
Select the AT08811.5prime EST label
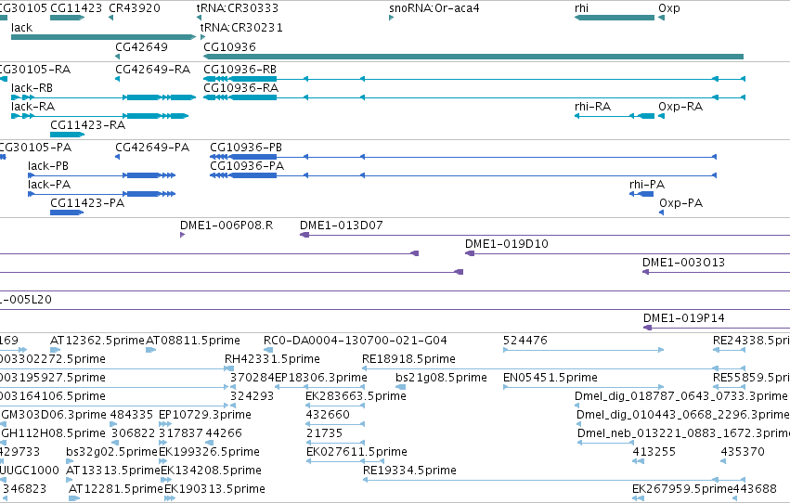point(193,341)
